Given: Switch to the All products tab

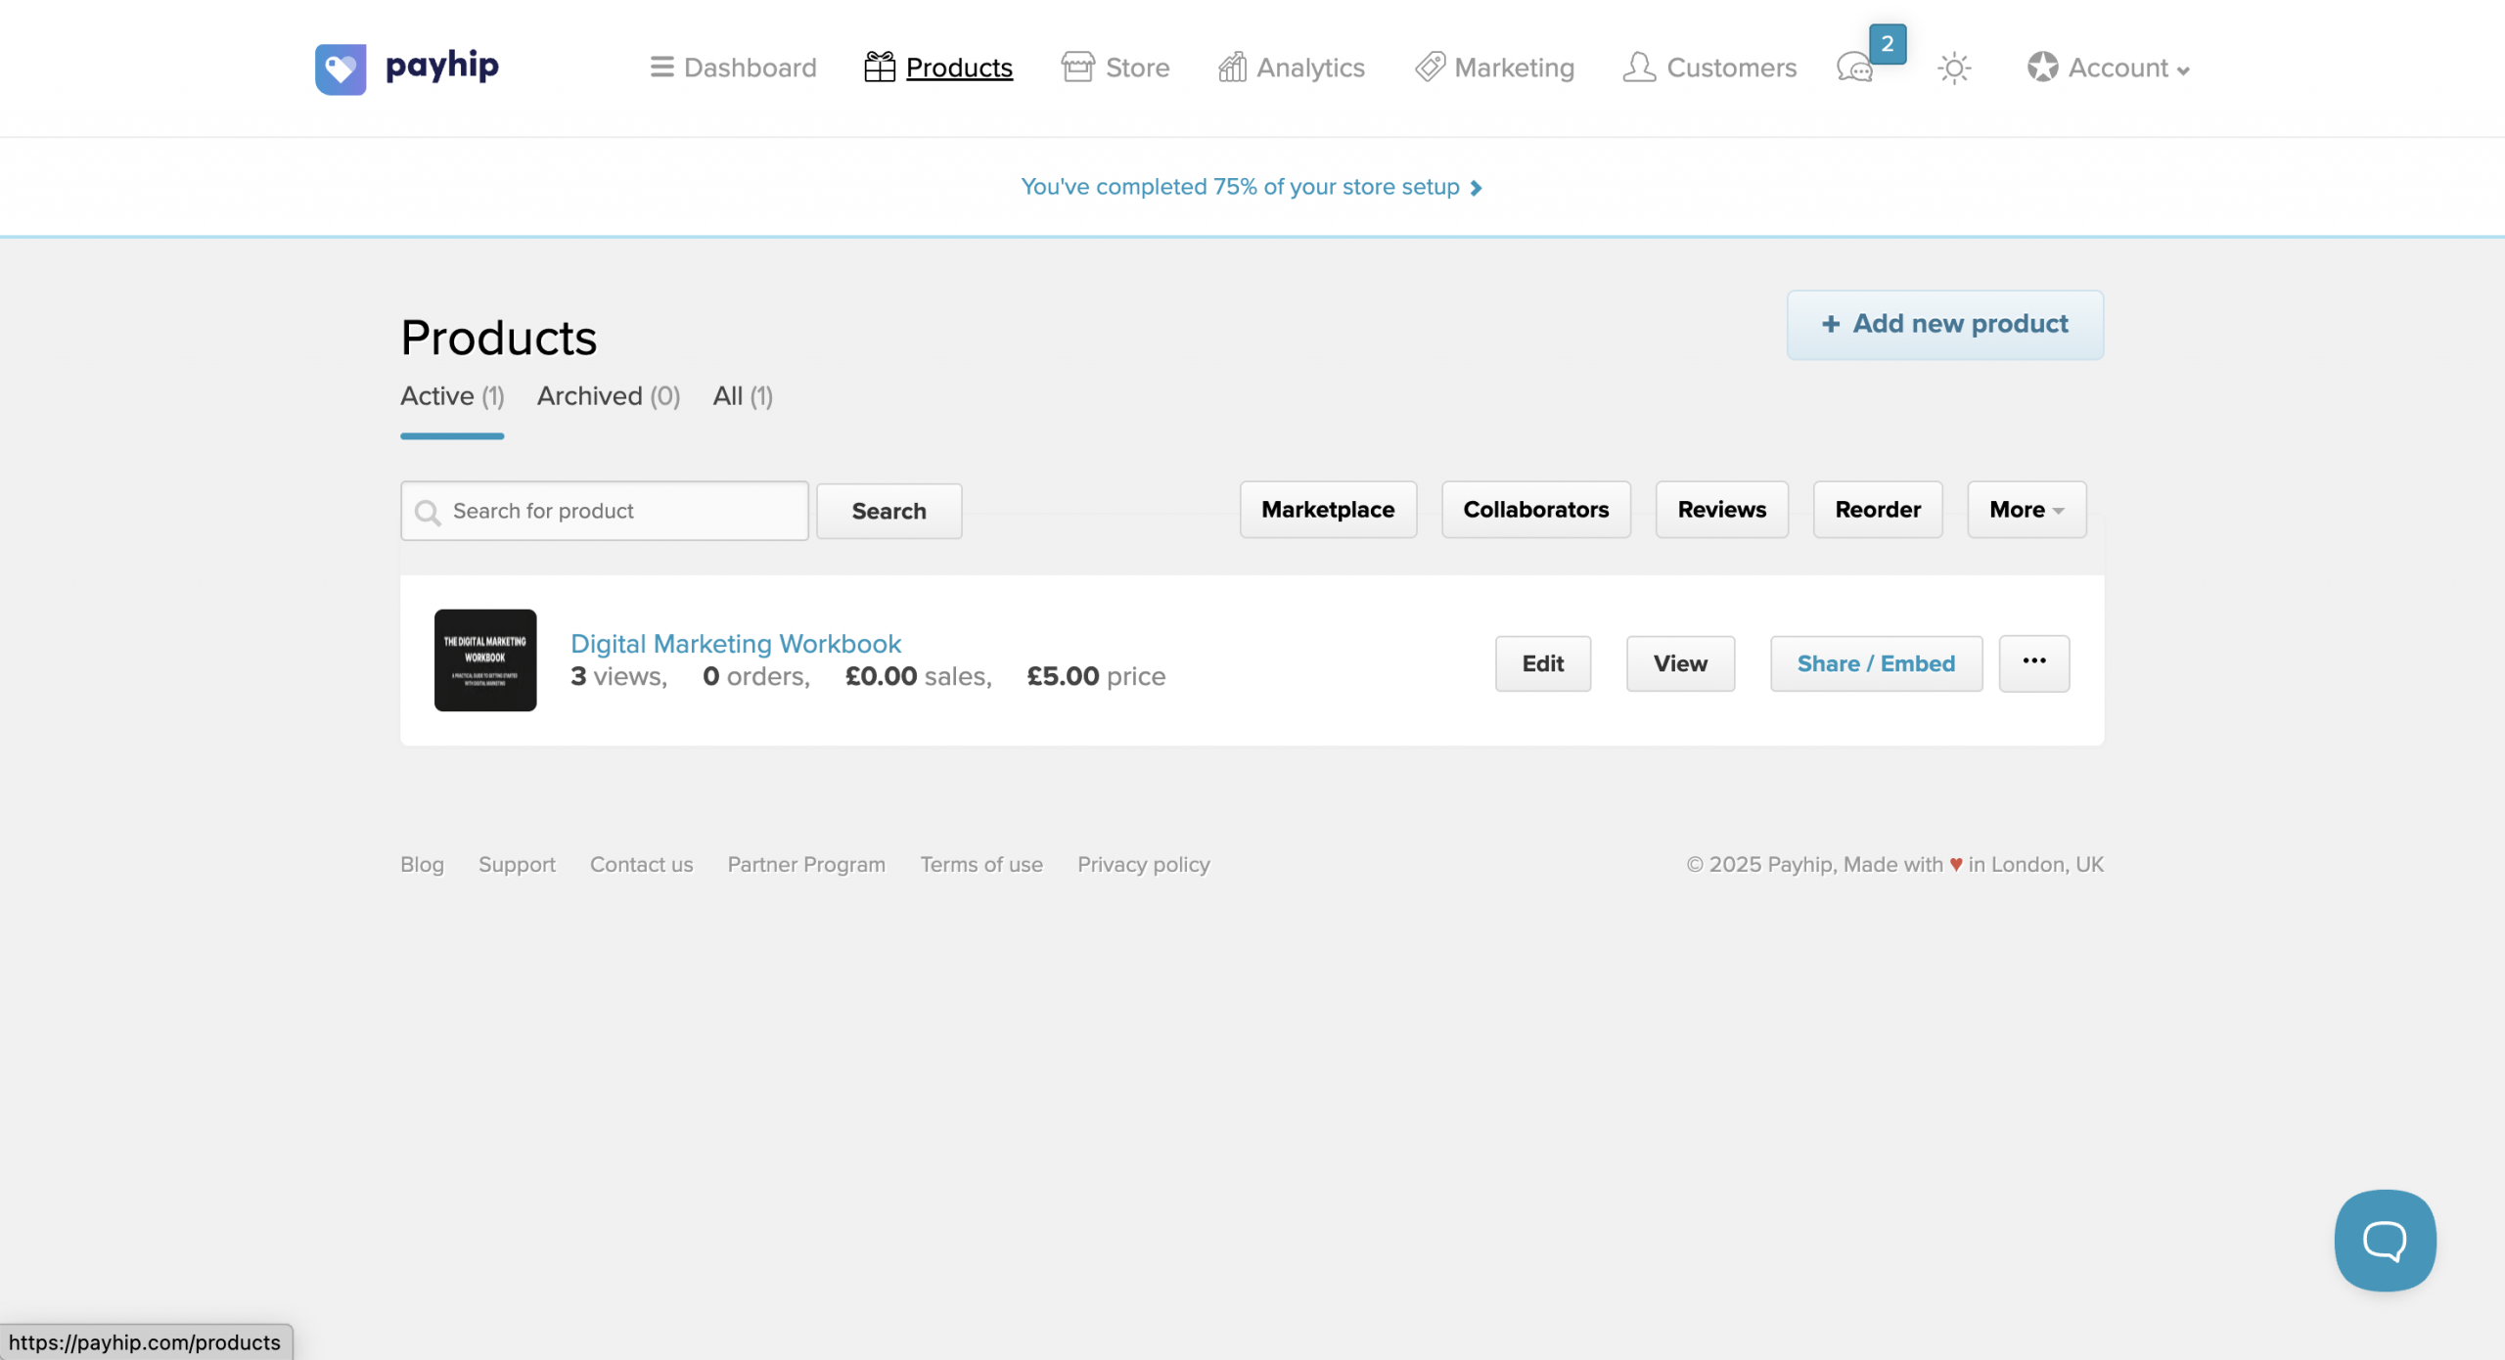Looking at the screenshot, I should point(742,396).
